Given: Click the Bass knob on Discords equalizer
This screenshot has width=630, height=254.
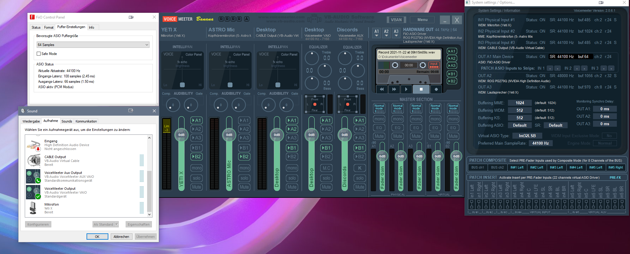Looking at the screenshot, I should coord(345,83).
